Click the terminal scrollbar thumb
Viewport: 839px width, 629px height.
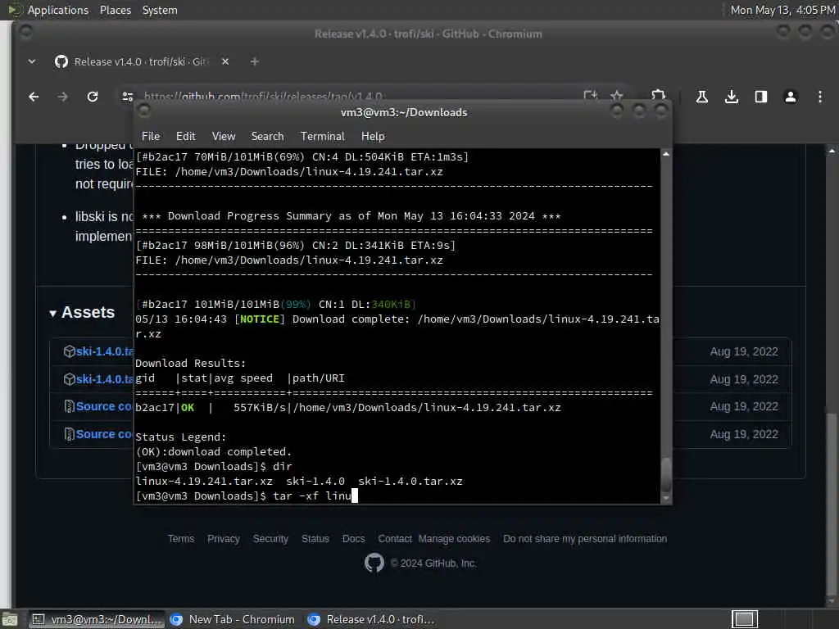point(666,475)
